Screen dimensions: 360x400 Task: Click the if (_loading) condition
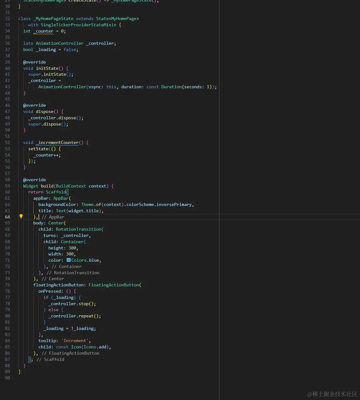(60, 297)
